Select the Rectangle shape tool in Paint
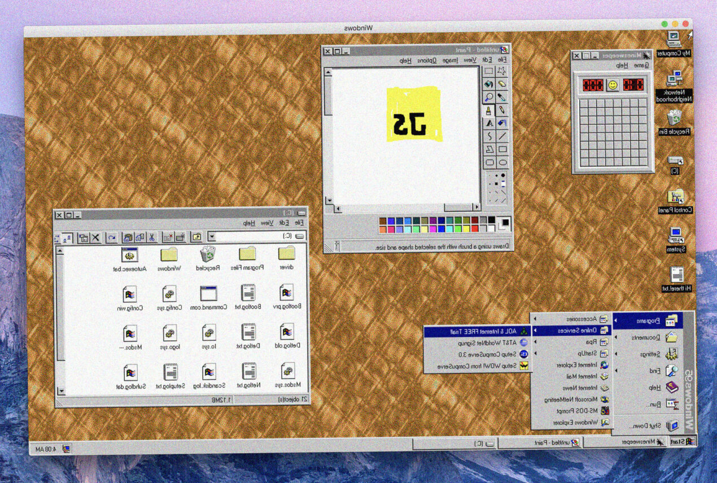The height and width of the screenshot is (483, 717). coord(502,149)
